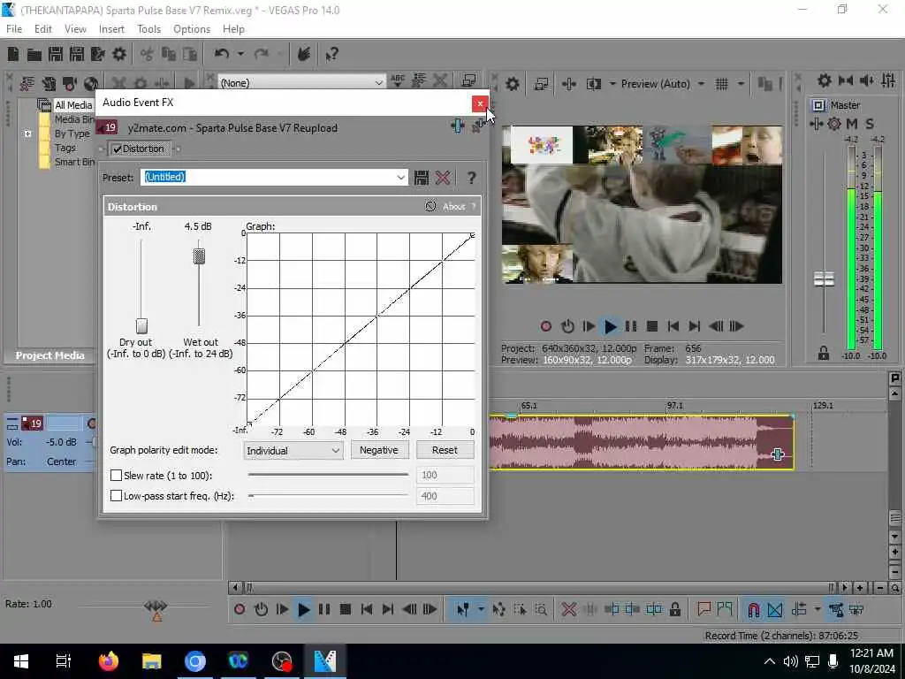Click the event FX icon on audio clip
The image size is (905, 679).
click(x=778, y=455)
